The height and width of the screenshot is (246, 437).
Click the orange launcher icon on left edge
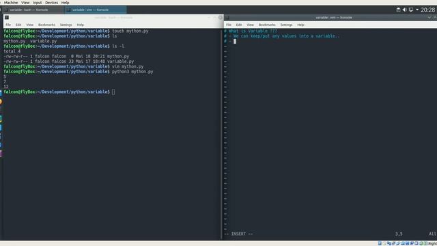click(1, 102)
